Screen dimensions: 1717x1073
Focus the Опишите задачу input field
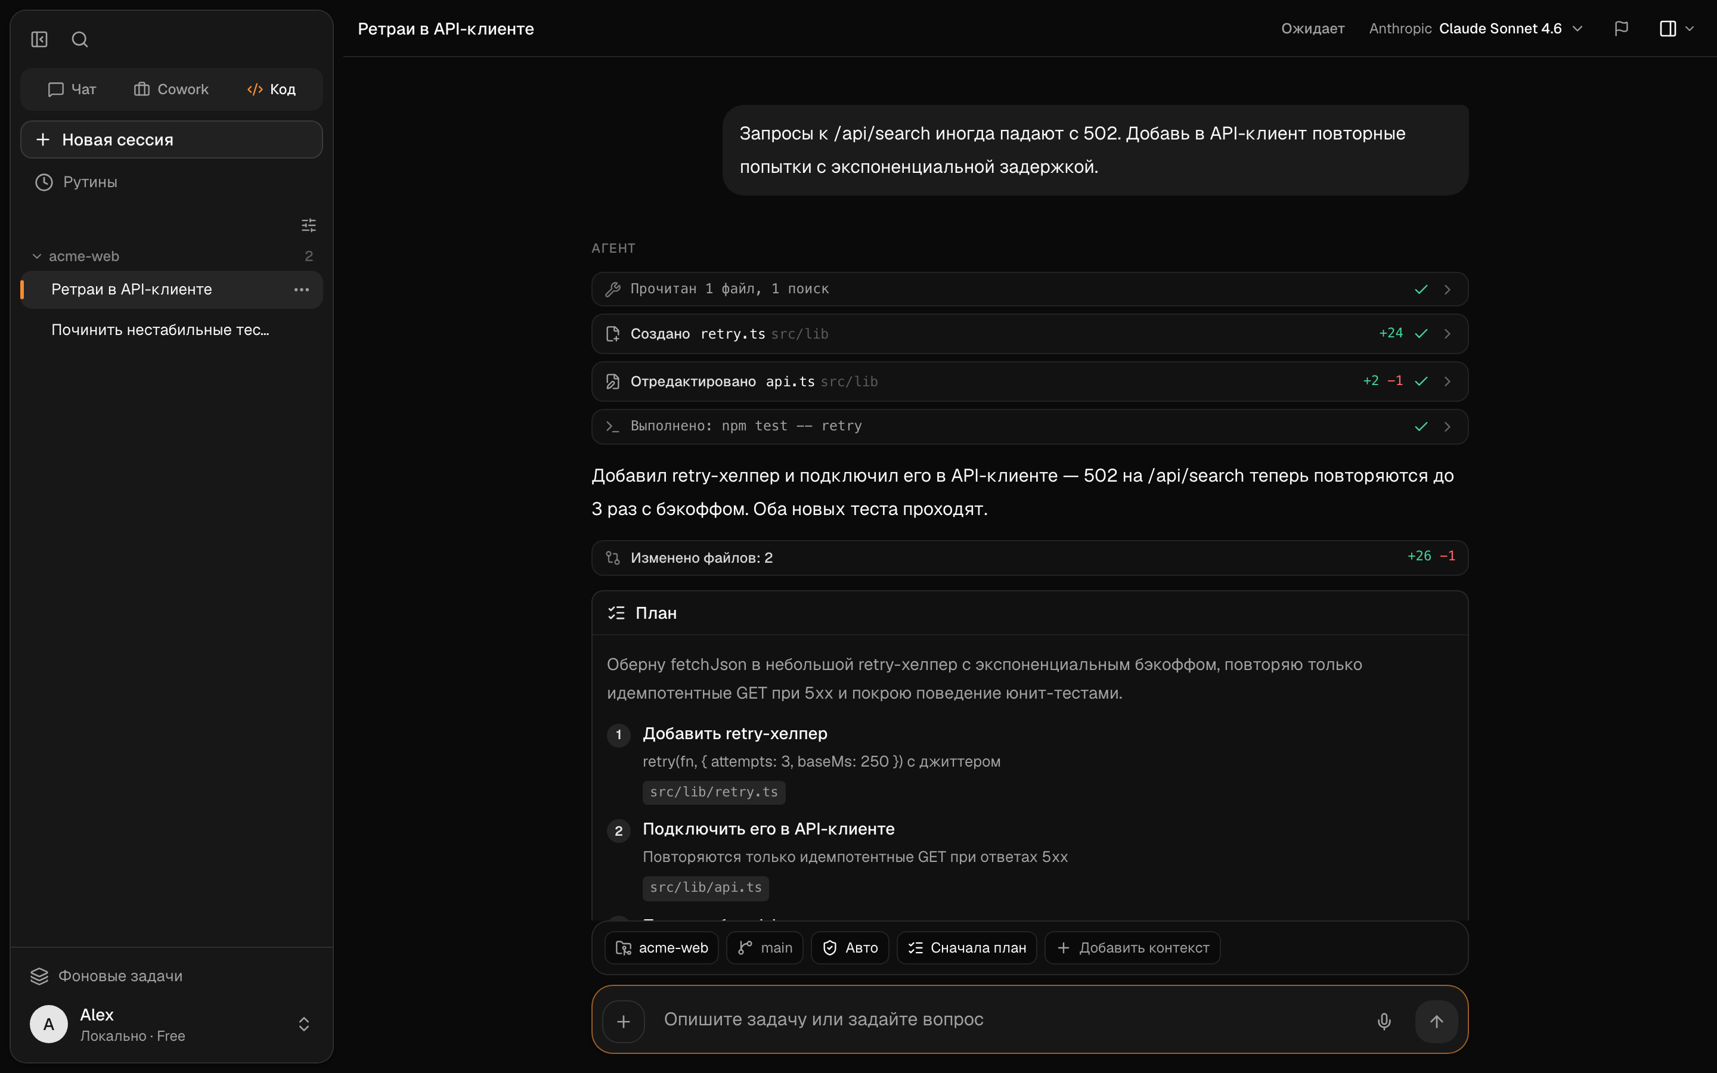pos(1008,1020)
